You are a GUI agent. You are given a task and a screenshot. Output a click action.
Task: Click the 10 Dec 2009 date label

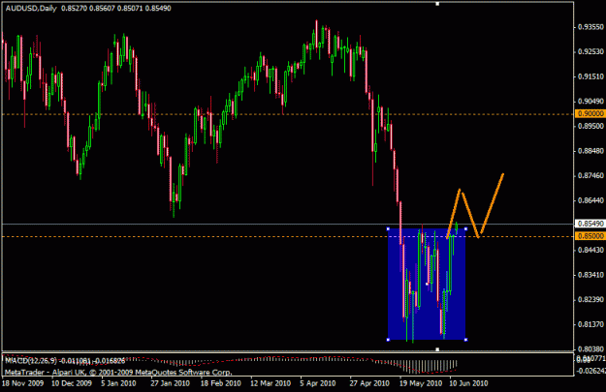[x=72, y=383]
